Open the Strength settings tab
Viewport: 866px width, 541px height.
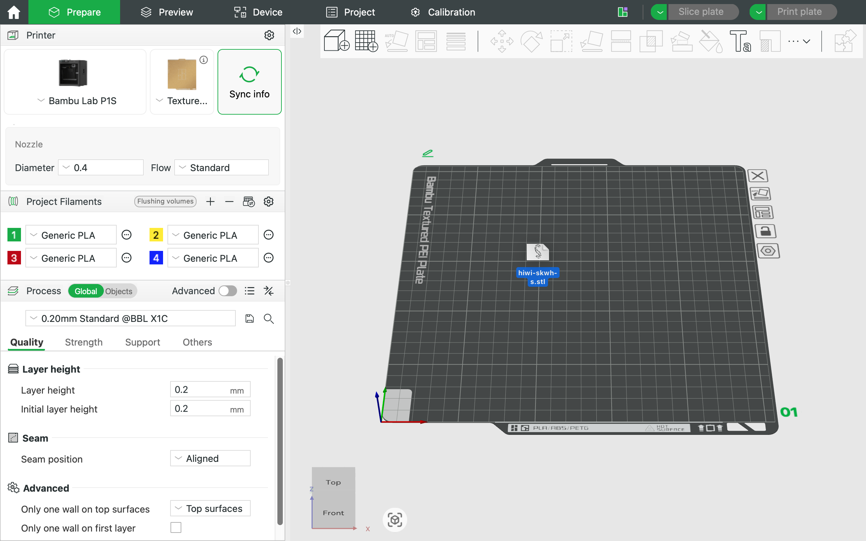[x=84, y=342]
